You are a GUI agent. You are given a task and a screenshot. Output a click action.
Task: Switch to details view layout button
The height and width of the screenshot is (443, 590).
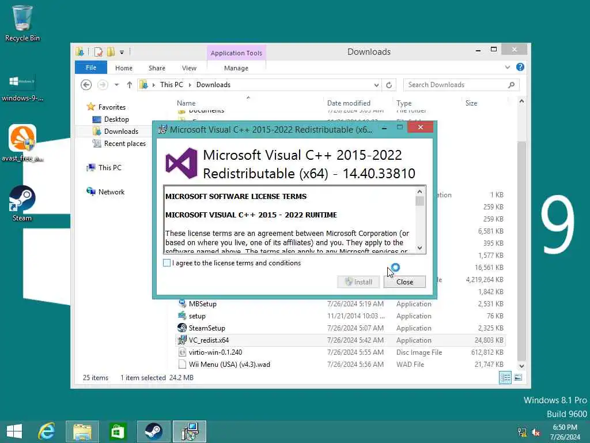(505, 377)
